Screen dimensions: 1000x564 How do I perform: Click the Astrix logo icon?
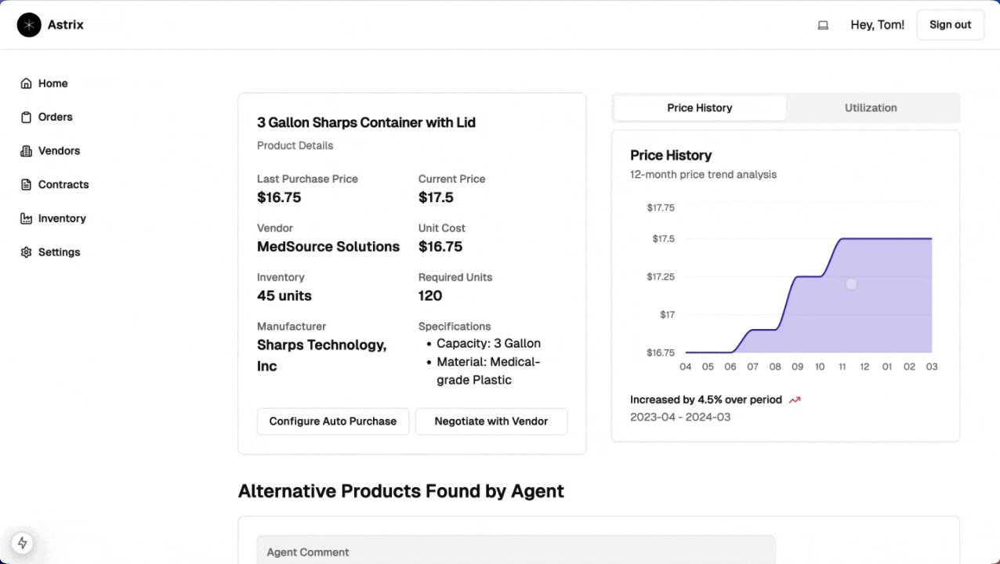pyautogui.click(x=29, y=25)
